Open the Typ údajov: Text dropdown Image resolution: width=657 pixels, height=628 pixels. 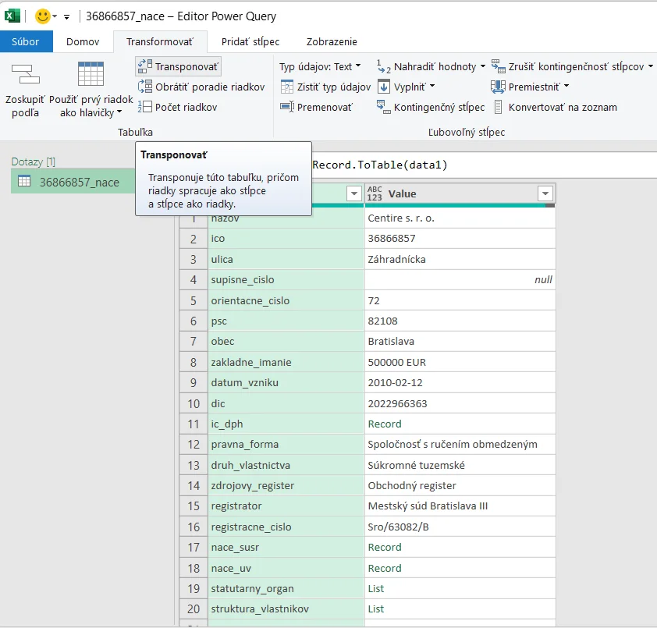click(x=320, y=66)
